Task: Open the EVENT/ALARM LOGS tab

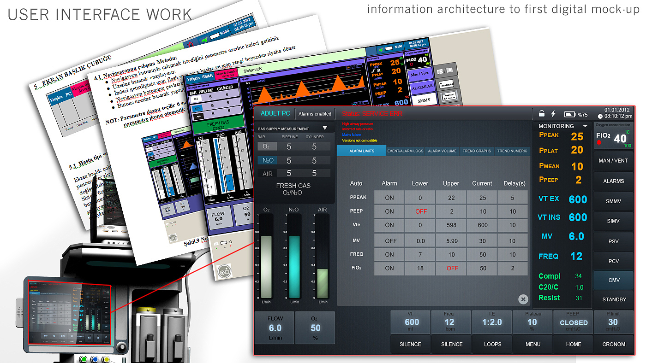Action: coord(405,151)
